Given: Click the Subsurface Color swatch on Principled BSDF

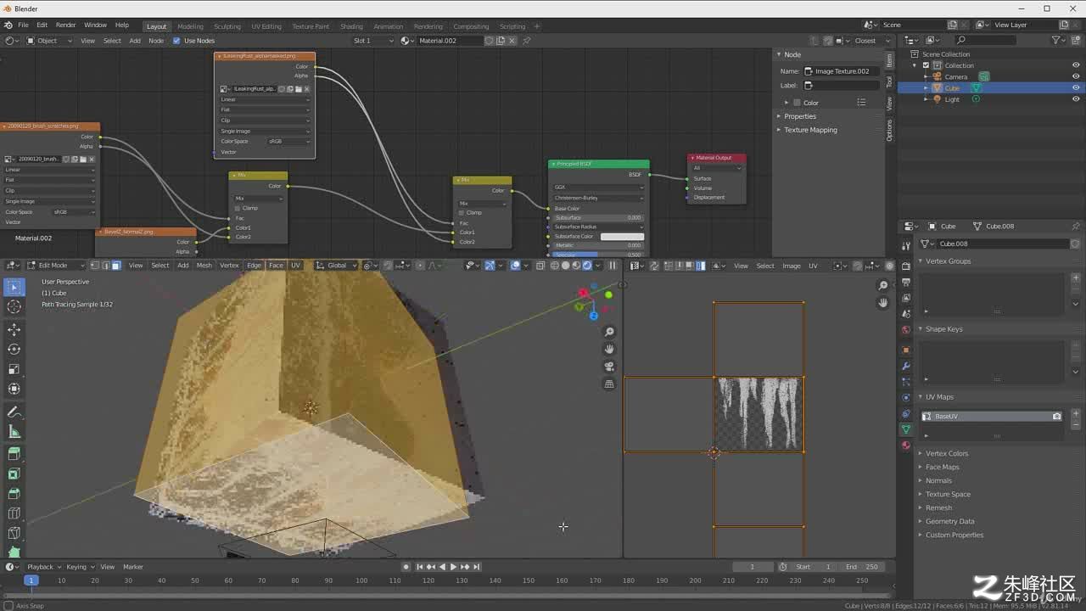Looking at the screenshot, I should [622, 237].
